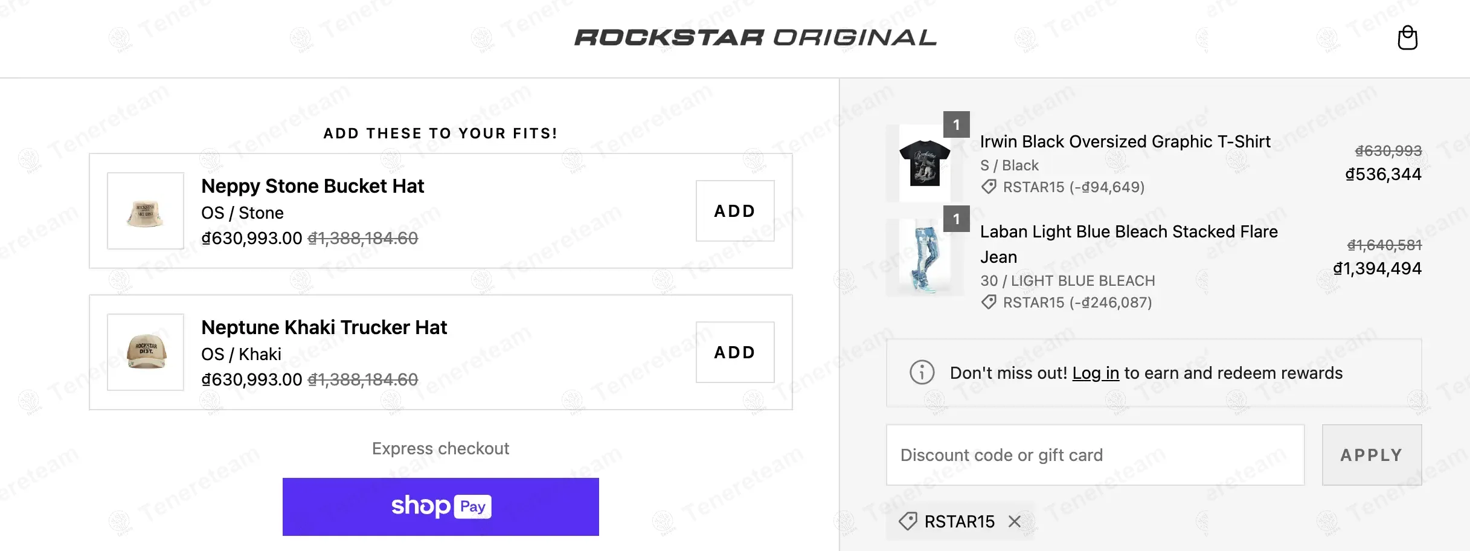Click the Rockstar Original logo
This screenshot has height=551, width=1470.
(x=756, y=37)
